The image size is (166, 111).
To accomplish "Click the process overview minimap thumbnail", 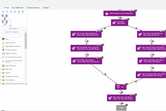I will tap(5, 20).
